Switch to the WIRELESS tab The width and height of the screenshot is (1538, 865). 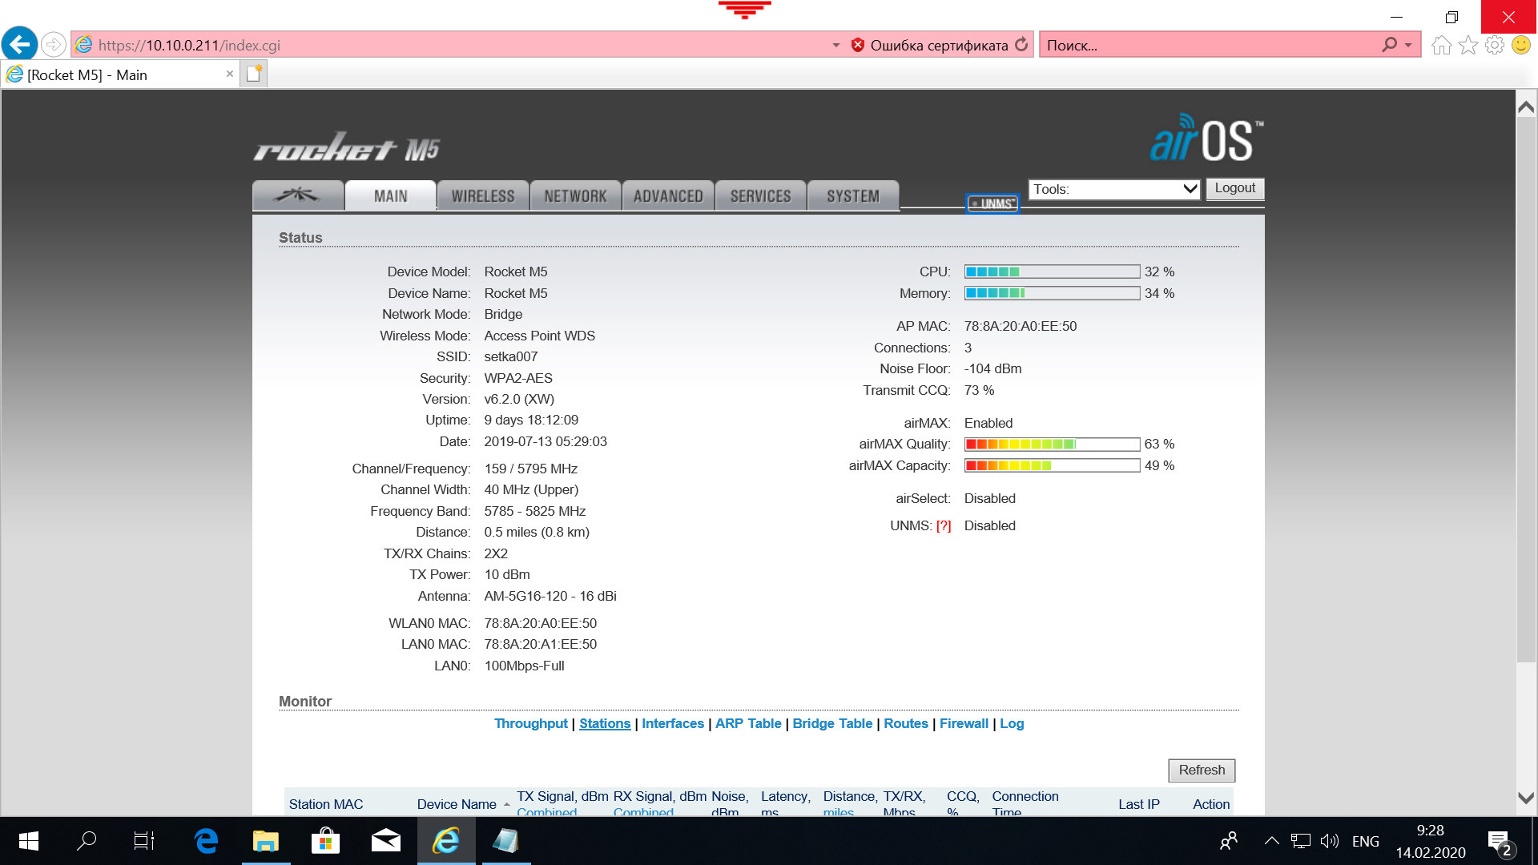click(482, 196)
